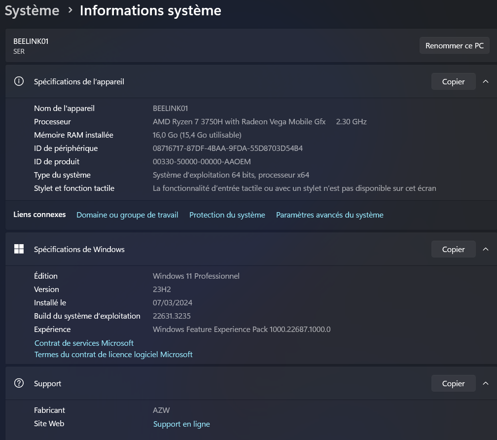This screenshot has height=440, width=497.
Task: Open Domaine ou groupe de travail link
Action: pos(127,215)
